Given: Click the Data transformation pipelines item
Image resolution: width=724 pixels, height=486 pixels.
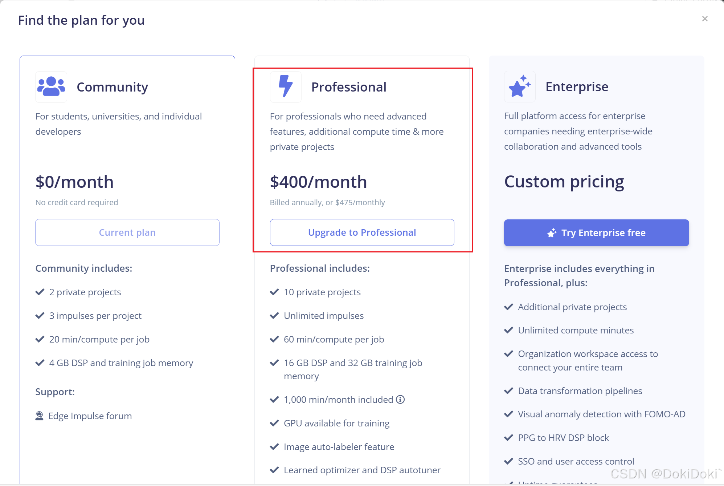Looking at the screenshot, I should [580, 391].
